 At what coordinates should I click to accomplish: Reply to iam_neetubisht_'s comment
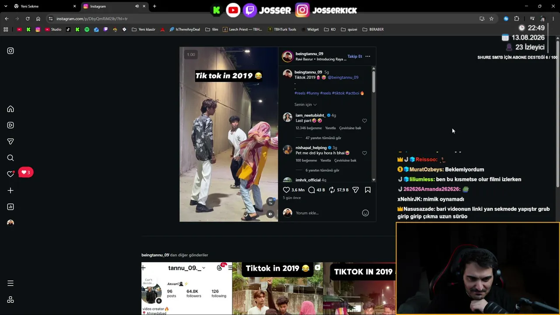[x=330, y=128]
